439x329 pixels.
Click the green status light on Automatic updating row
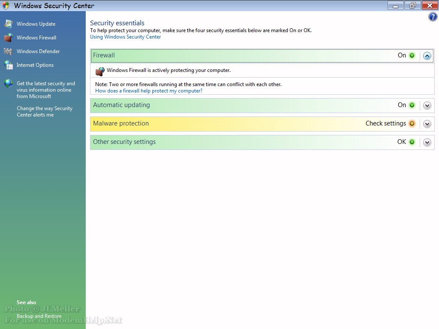412,105
